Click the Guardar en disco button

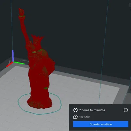(x=101, y=124)
